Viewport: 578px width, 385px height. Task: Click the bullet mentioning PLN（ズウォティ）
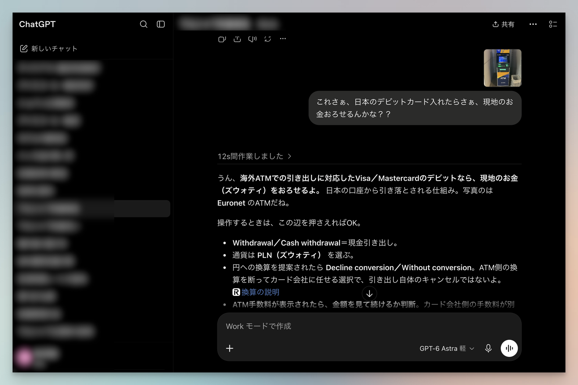294,255
